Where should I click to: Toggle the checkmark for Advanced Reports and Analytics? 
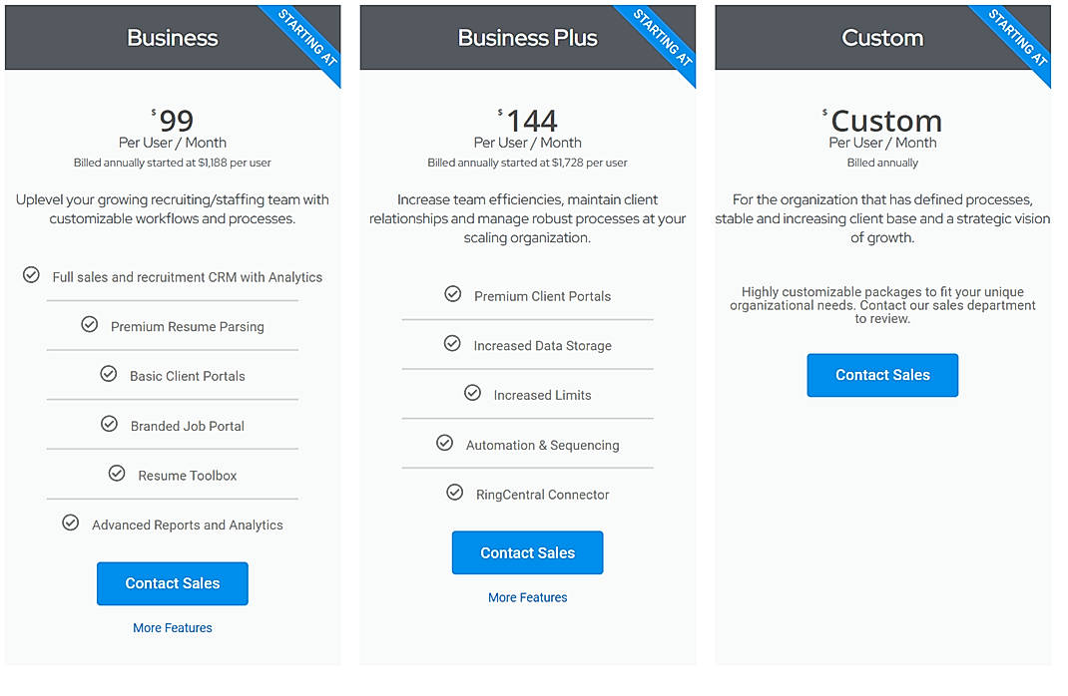coord(70,522)
